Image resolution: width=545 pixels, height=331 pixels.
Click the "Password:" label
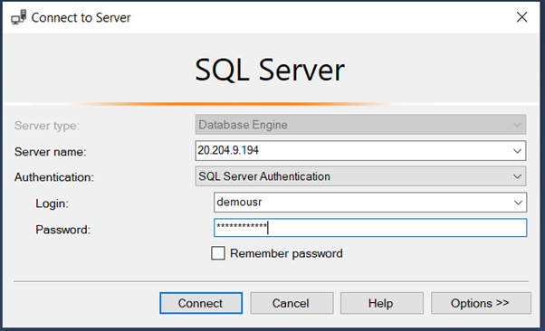[62, 230]
